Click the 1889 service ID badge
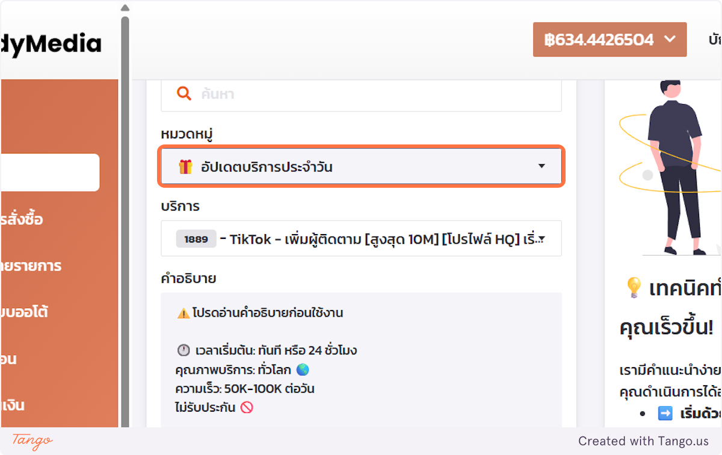Screen dimensions: 722x455 [x=196, y=239]
